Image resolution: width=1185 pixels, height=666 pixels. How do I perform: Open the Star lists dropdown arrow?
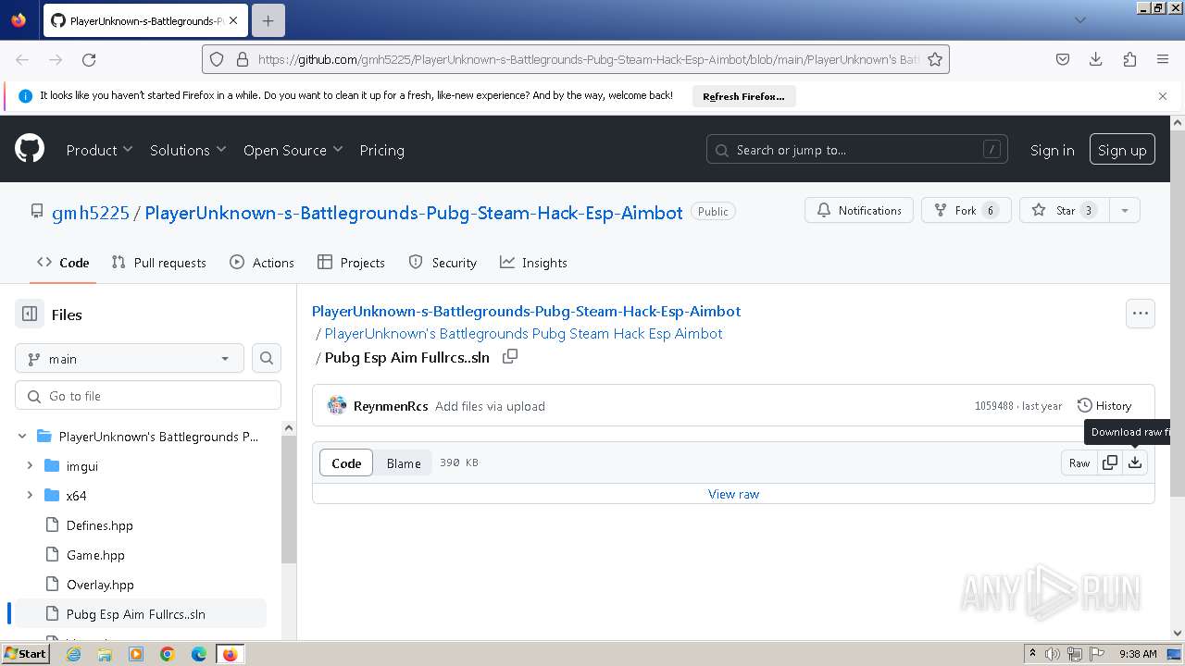[1124, 210]
